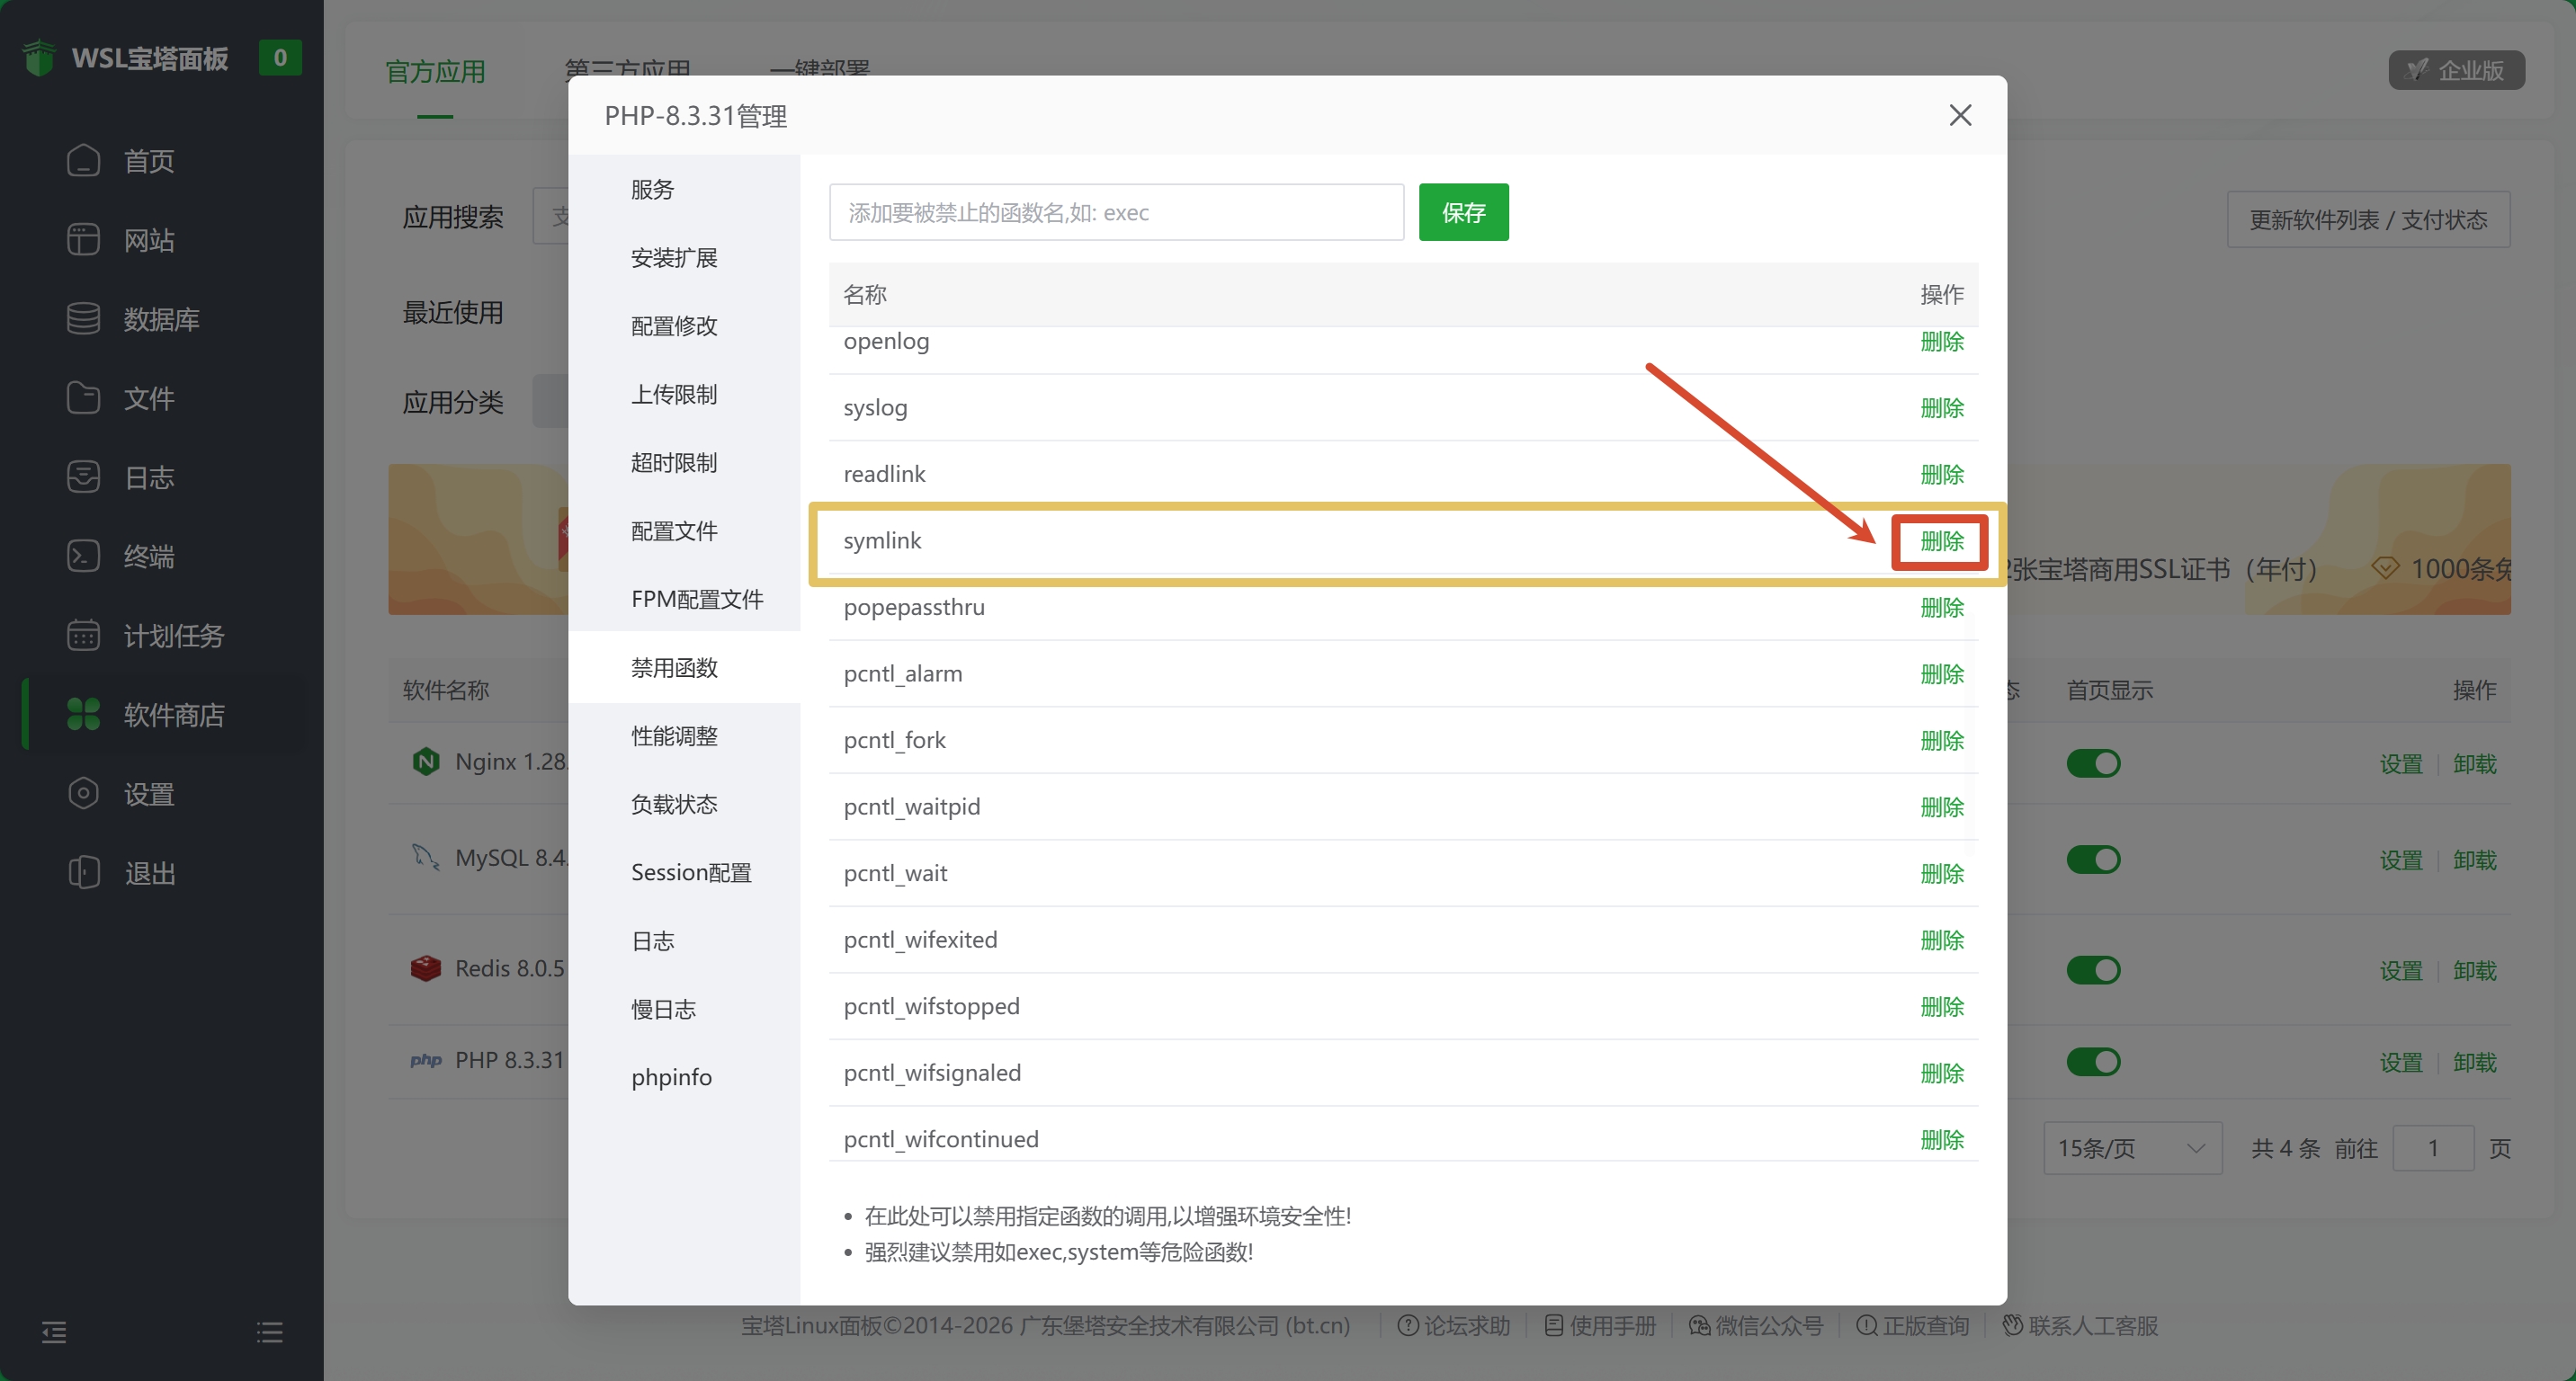Click the 论坛求助 help icon in footer
The image size is (2576, 1381).
(1407, 1325)
